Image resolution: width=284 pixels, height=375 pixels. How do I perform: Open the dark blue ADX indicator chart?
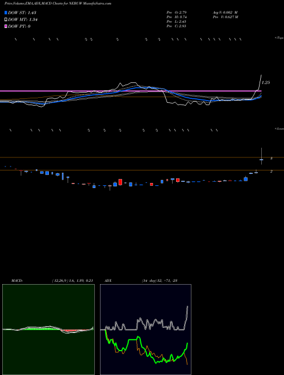145,330
